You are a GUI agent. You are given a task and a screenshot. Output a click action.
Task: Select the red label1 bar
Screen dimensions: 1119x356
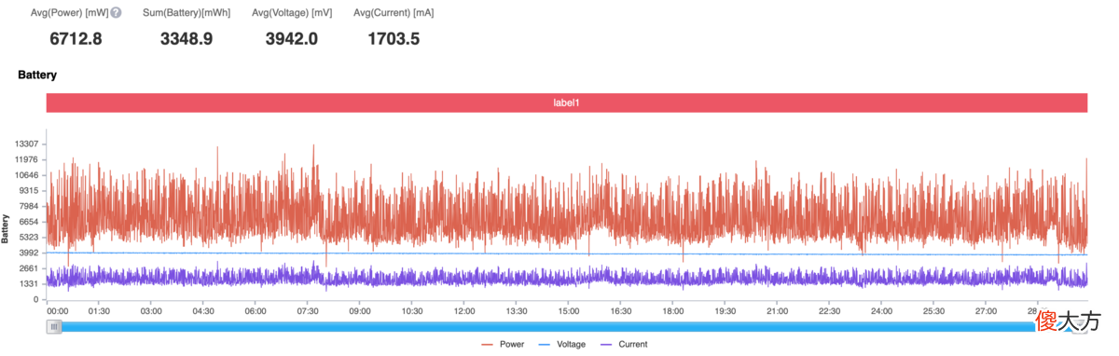point(567,103)
